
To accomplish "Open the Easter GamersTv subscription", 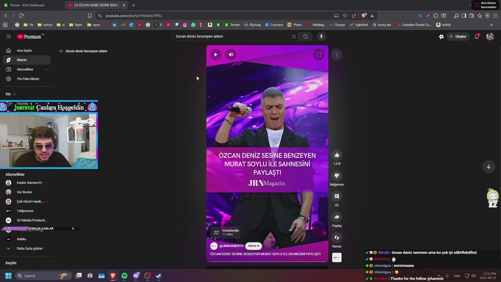I will [27, 183].
